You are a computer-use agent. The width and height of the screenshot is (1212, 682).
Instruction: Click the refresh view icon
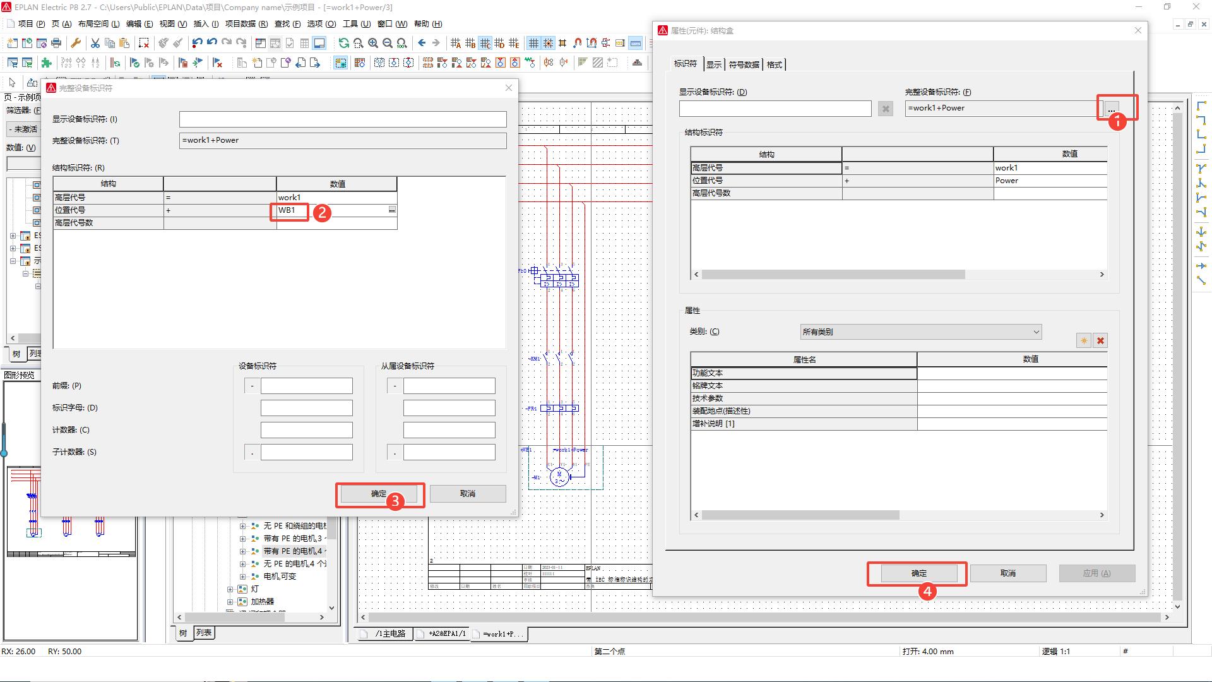[x=343, y=43]
